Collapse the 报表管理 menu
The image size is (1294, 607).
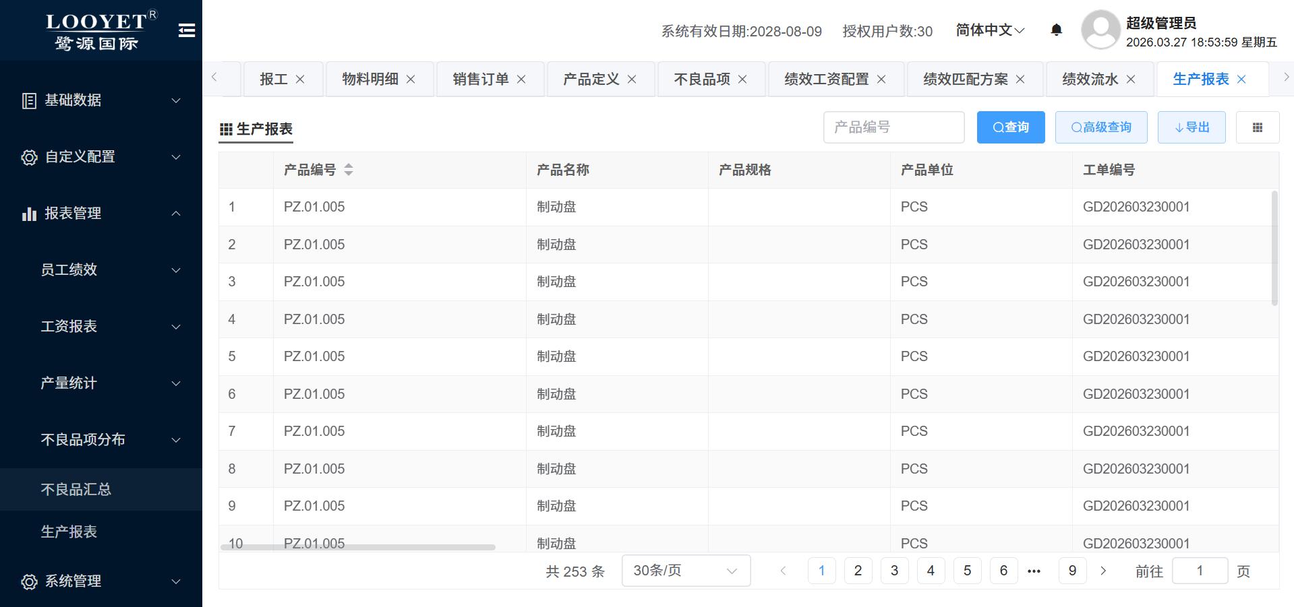[x=101, y=214]
